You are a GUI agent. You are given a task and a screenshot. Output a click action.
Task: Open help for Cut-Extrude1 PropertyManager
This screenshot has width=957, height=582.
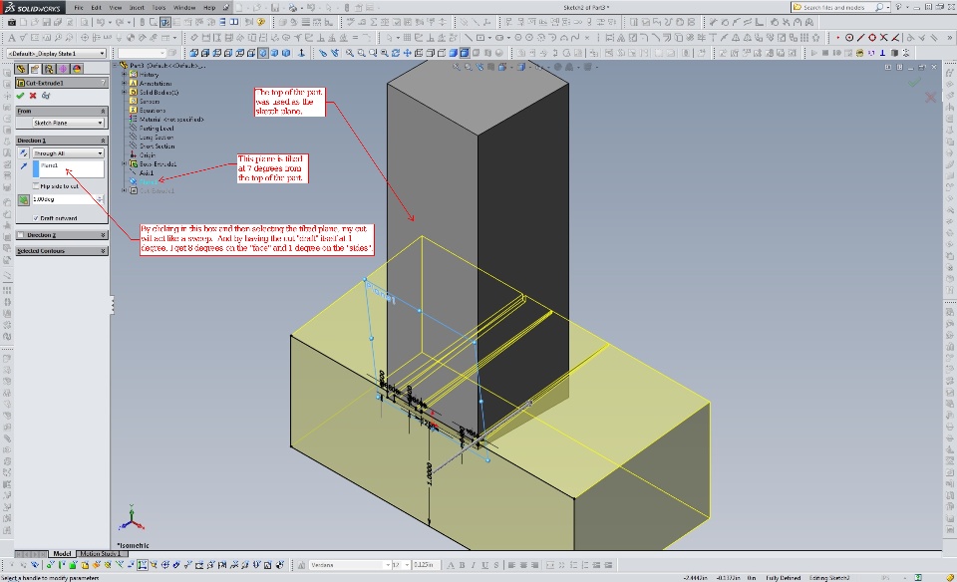click(x=103, y=83)
